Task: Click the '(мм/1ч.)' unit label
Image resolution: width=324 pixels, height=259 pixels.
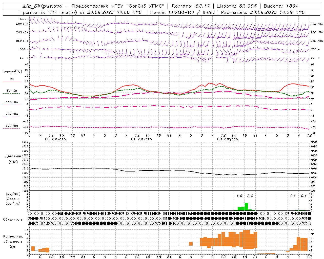Action: pos(13,204)
